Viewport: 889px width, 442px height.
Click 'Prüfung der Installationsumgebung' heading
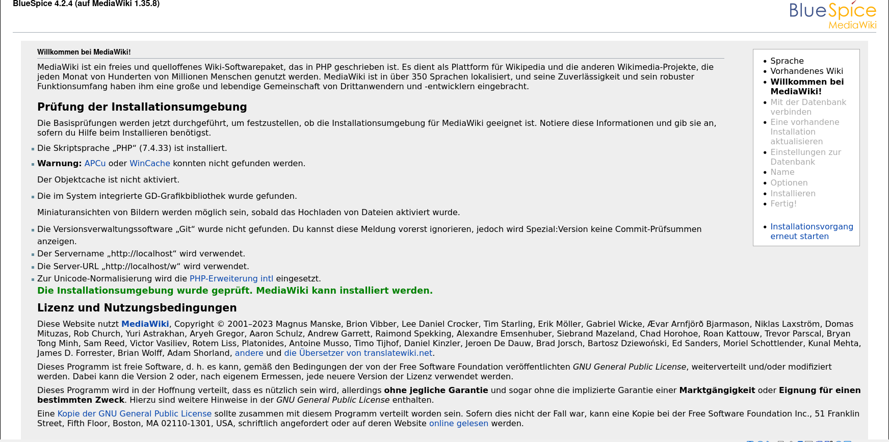(x=142, y=107)
